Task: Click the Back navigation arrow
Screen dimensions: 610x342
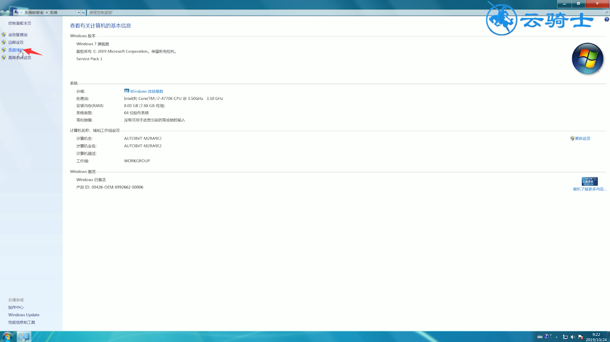Action: pos(2,12)
